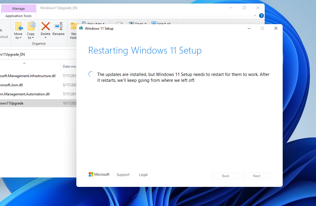Viewport: 316px width, 206px height.
Task: Open the Support link in Setup
Action: coord(123,175)
